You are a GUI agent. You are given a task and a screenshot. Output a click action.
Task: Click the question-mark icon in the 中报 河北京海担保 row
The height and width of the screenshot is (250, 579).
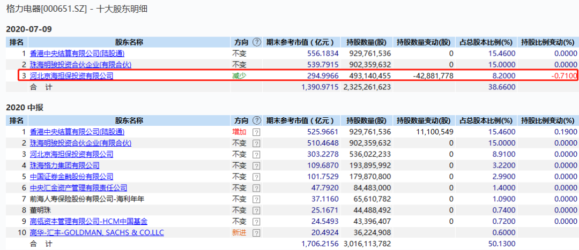pos(256,155)
